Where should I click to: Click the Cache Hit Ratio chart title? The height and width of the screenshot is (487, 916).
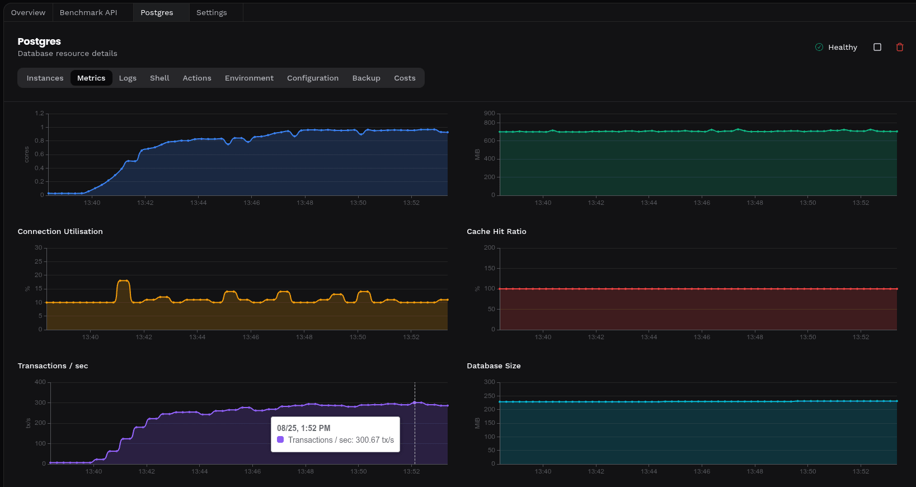496,231
